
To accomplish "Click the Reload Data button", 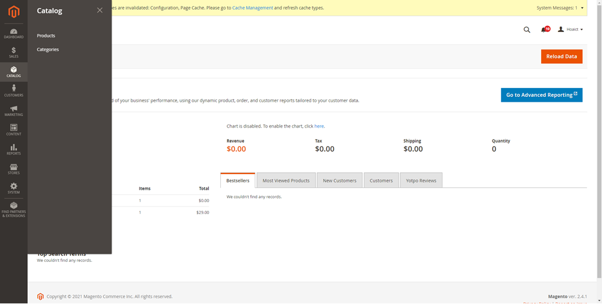I will coord(561,57).
